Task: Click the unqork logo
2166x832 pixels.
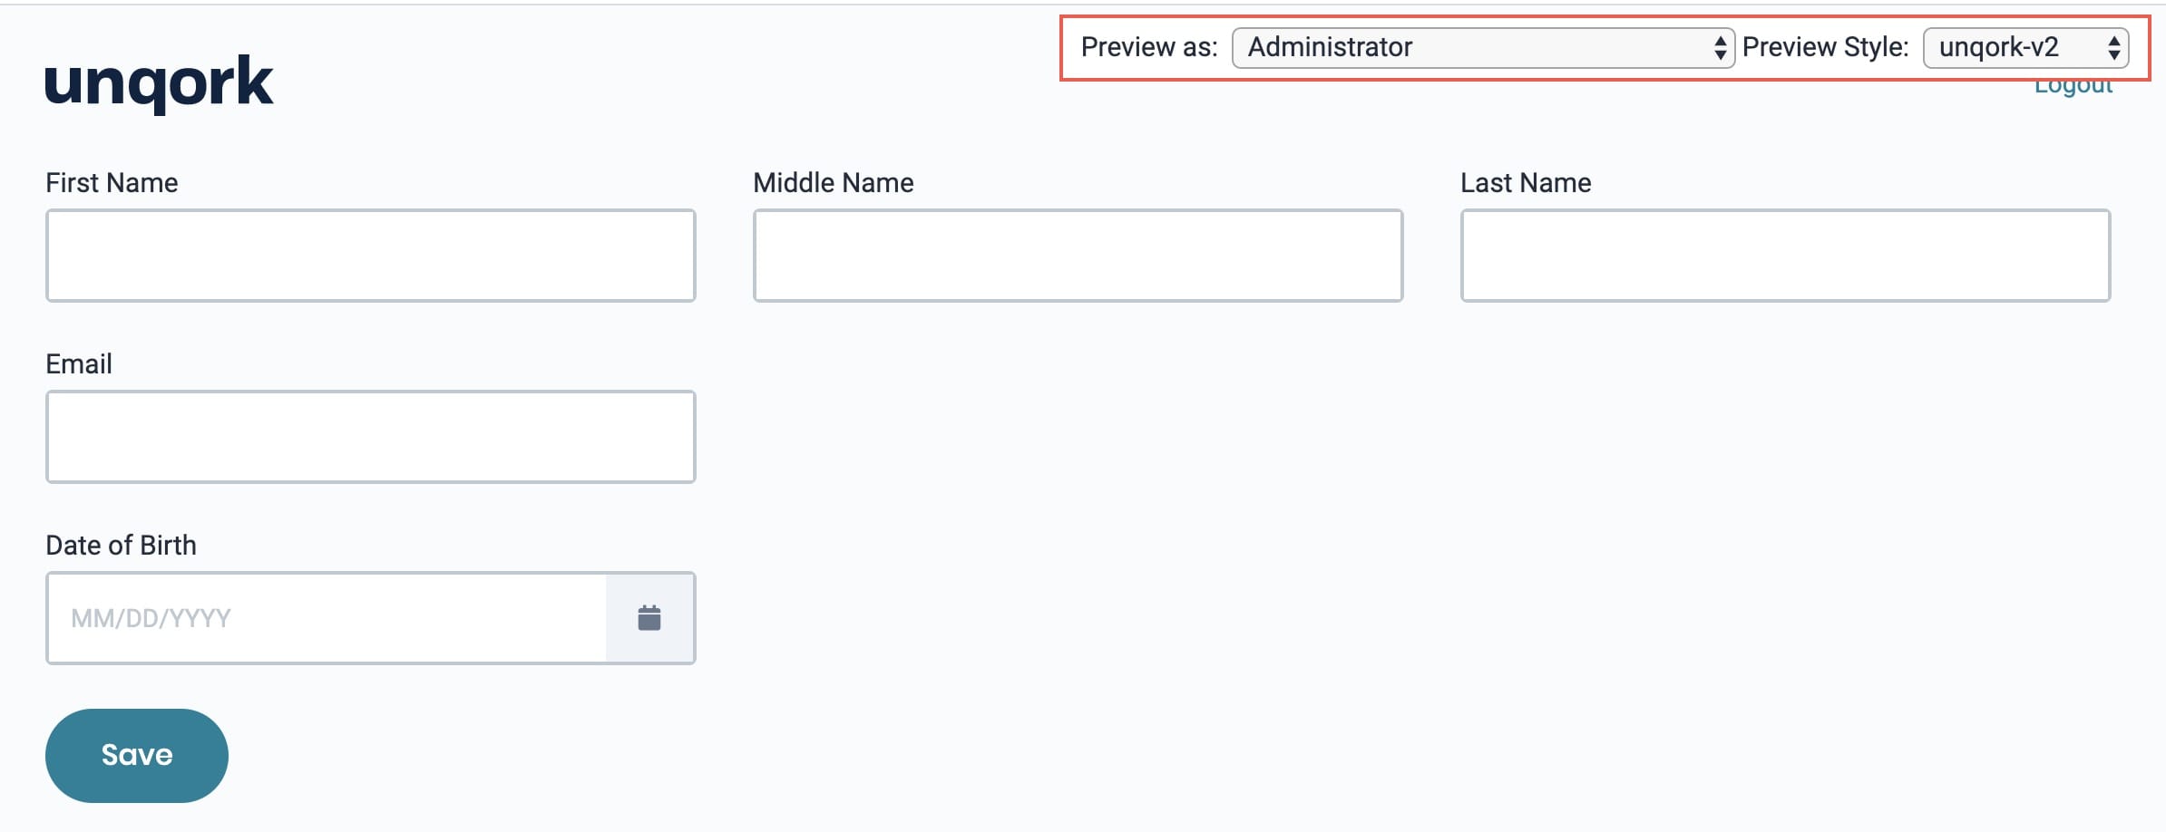Action: tap(159, 82)
